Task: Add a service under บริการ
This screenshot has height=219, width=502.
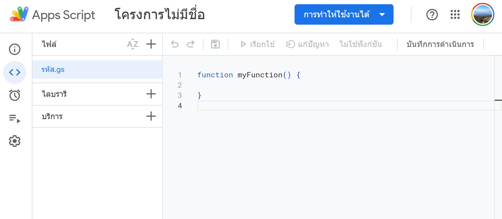Action: [x=151, y=116]
